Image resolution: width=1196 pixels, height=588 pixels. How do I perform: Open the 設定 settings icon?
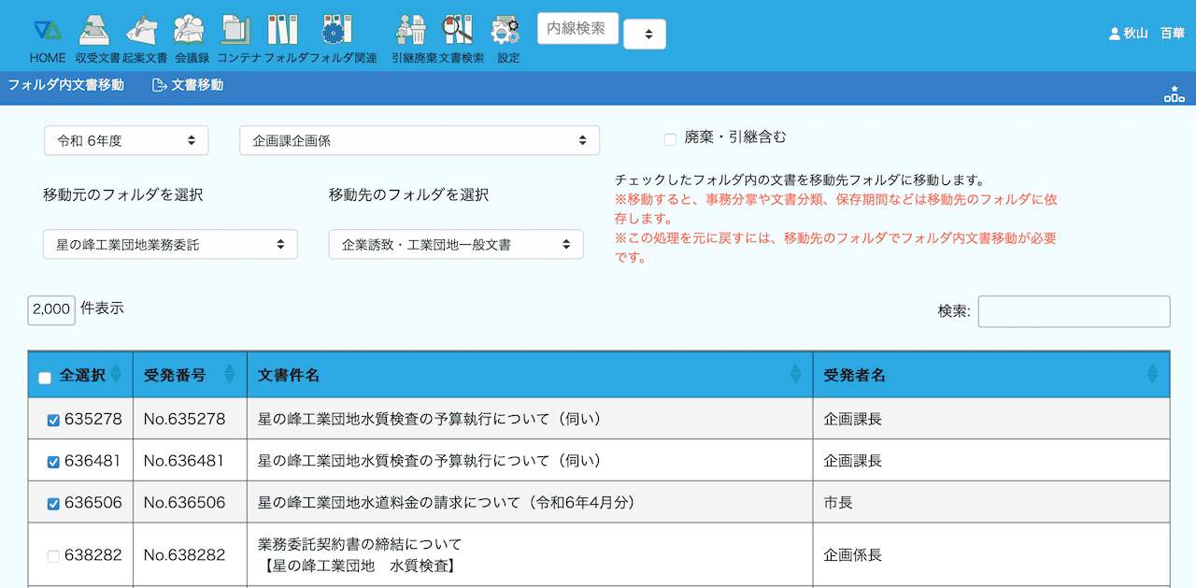point(507,32)
